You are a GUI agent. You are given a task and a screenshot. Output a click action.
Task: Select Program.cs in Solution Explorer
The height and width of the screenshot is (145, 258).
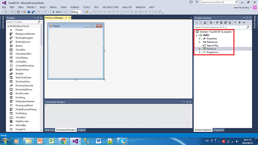pyautogui.click(x=212, y=52)
